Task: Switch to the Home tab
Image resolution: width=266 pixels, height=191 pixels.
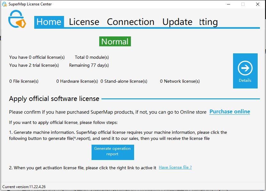Action: pyautogui.click(x=49, y=22)
